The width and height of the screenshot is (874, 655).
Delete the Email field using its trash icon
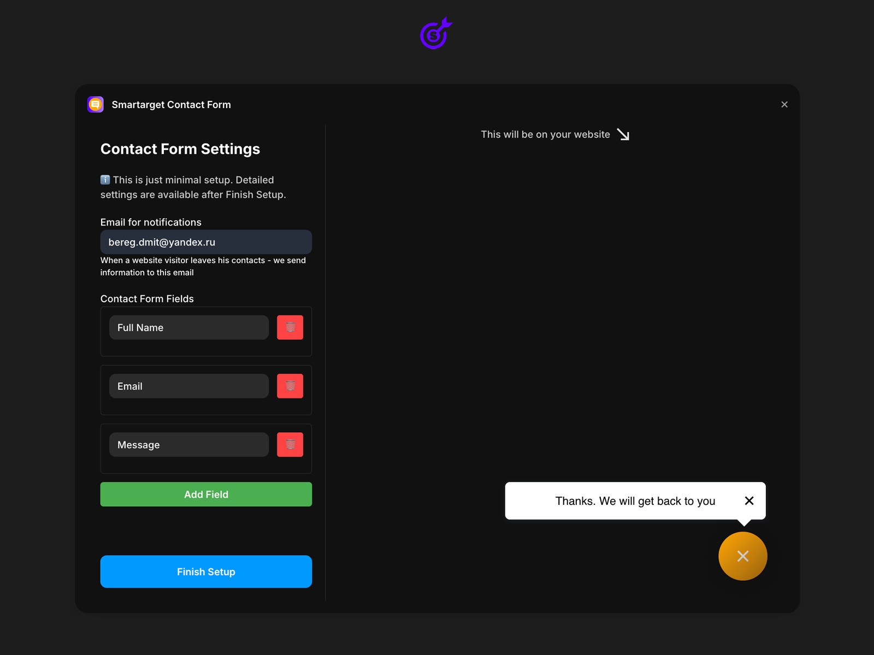(x=290, y=385)
